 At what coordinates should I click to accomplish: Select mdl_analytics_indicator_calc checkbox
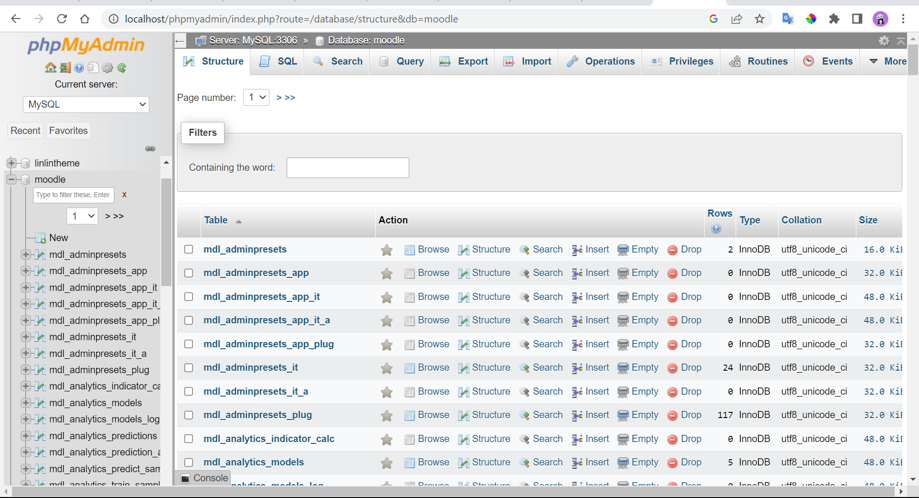pyautogui.click(x=189, y=439)
